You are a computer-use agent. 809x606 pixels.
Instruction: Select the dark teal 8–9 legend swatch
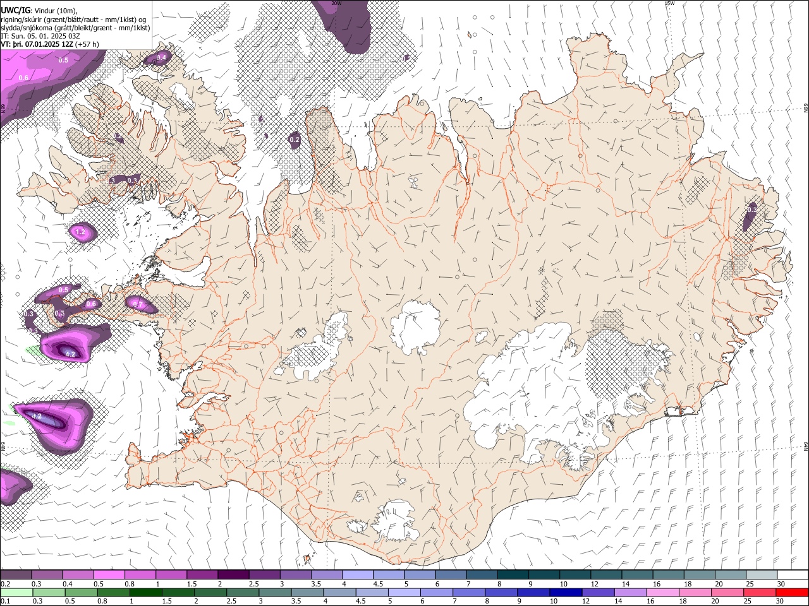point(513,575)
